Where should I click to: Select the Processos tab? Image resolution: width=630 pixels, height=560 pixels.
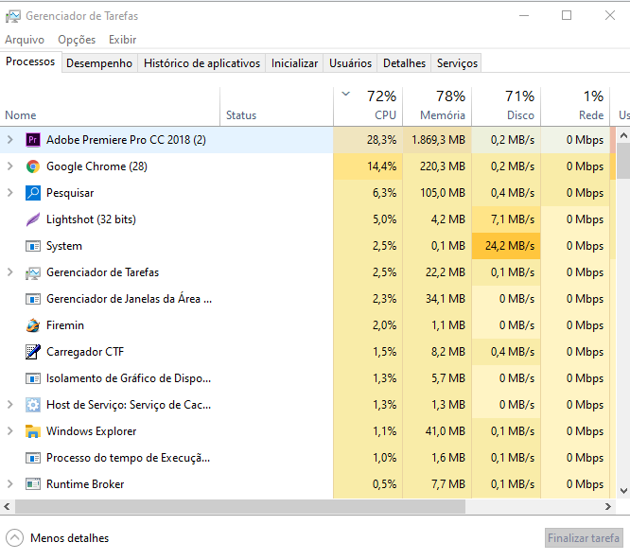tap(30, 61)
